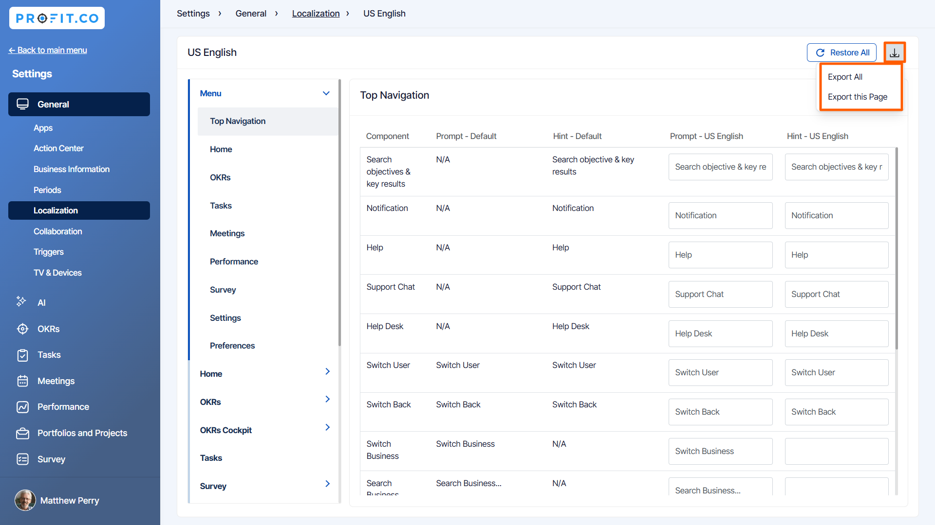Click the Search objective prompt US English field
Screen dimensions: 935x525
tap(720, 167)
